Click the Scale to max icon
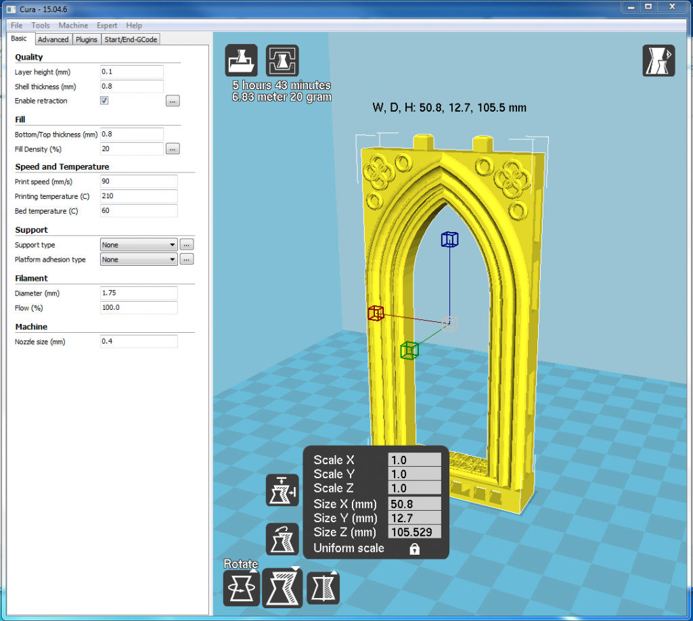The width and height of the screenshot is (693, 621). coord(282,490)
